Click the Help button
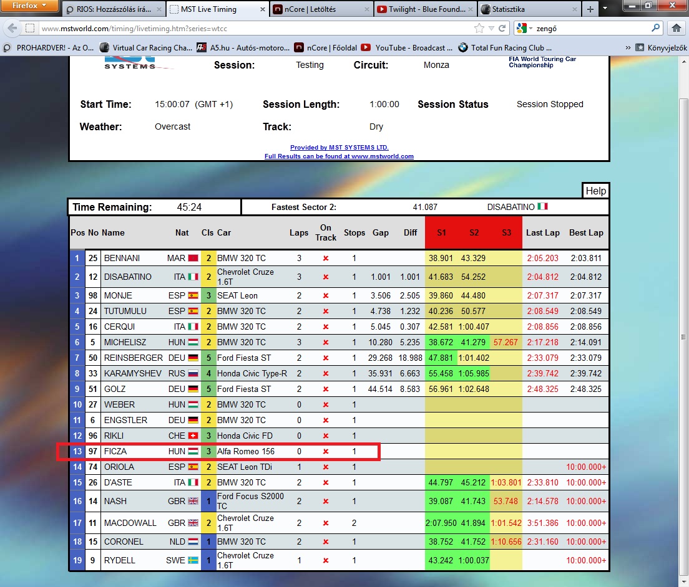The width and height of the screenshot is (689, 587). [596, 191]
